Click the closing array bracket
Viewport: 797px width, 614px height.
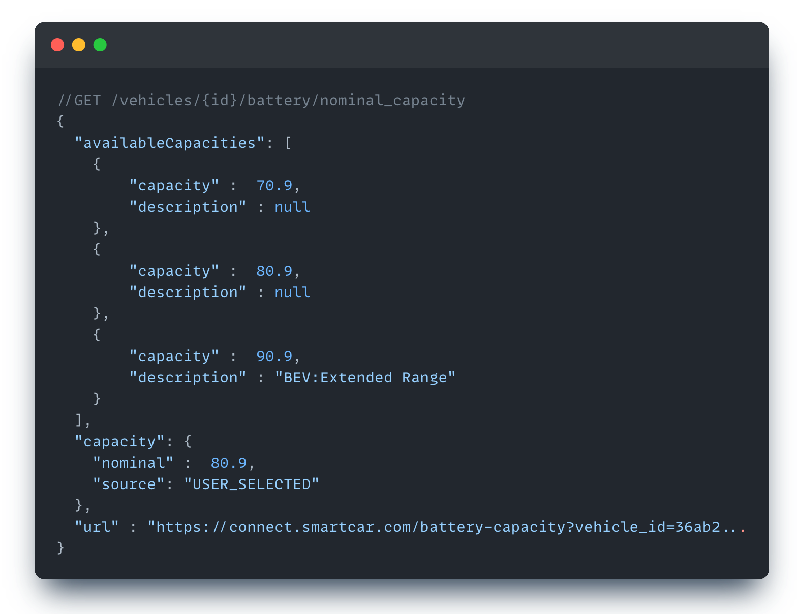click(x=79, y=420)
